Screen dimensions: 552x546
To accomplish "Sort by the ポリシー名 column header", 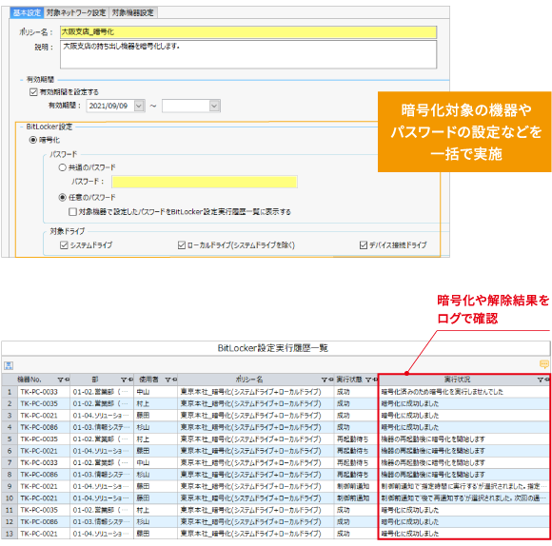I will [x=249, y=380].
